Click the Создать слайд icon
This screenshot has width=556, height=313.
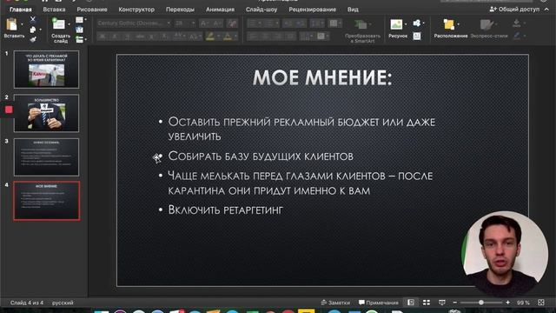tap(58, 24)
